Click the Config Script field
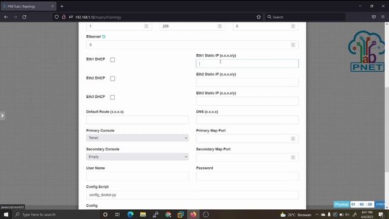 tap(192, 195)
